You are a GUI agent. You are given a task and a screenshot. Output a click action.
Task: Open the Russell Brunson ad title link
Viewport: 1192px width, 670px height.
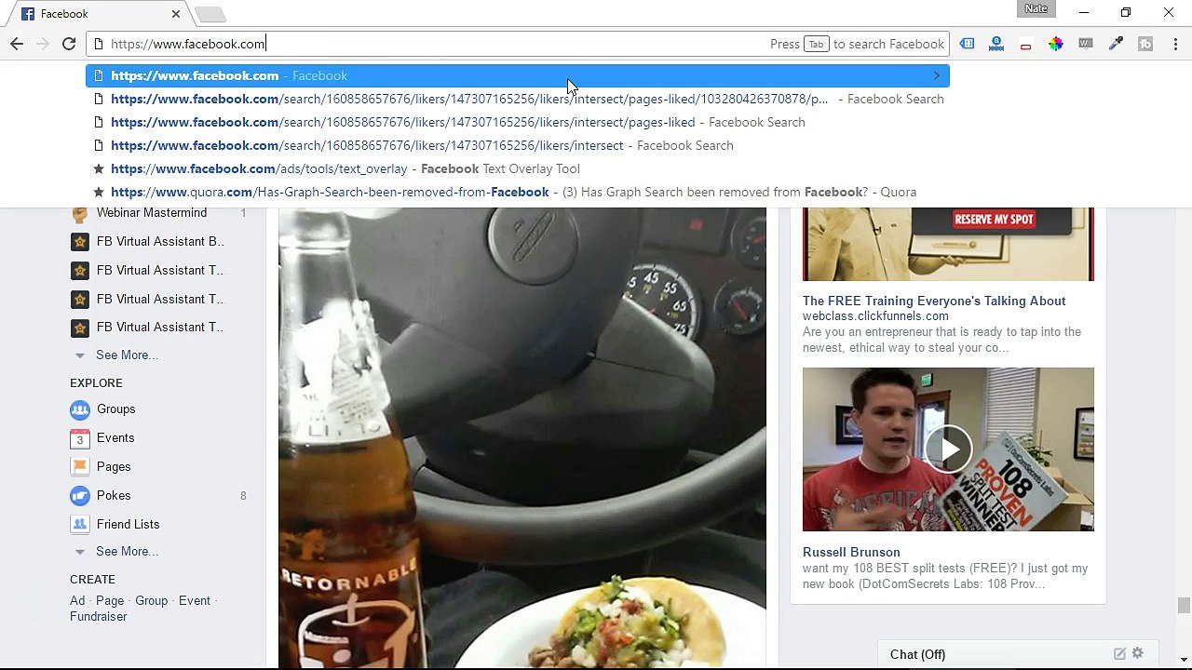click(851, 552)
